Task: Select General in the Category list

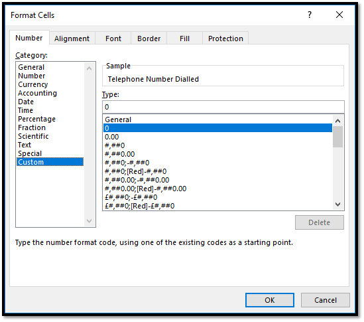Action: [x=50, y=67]
